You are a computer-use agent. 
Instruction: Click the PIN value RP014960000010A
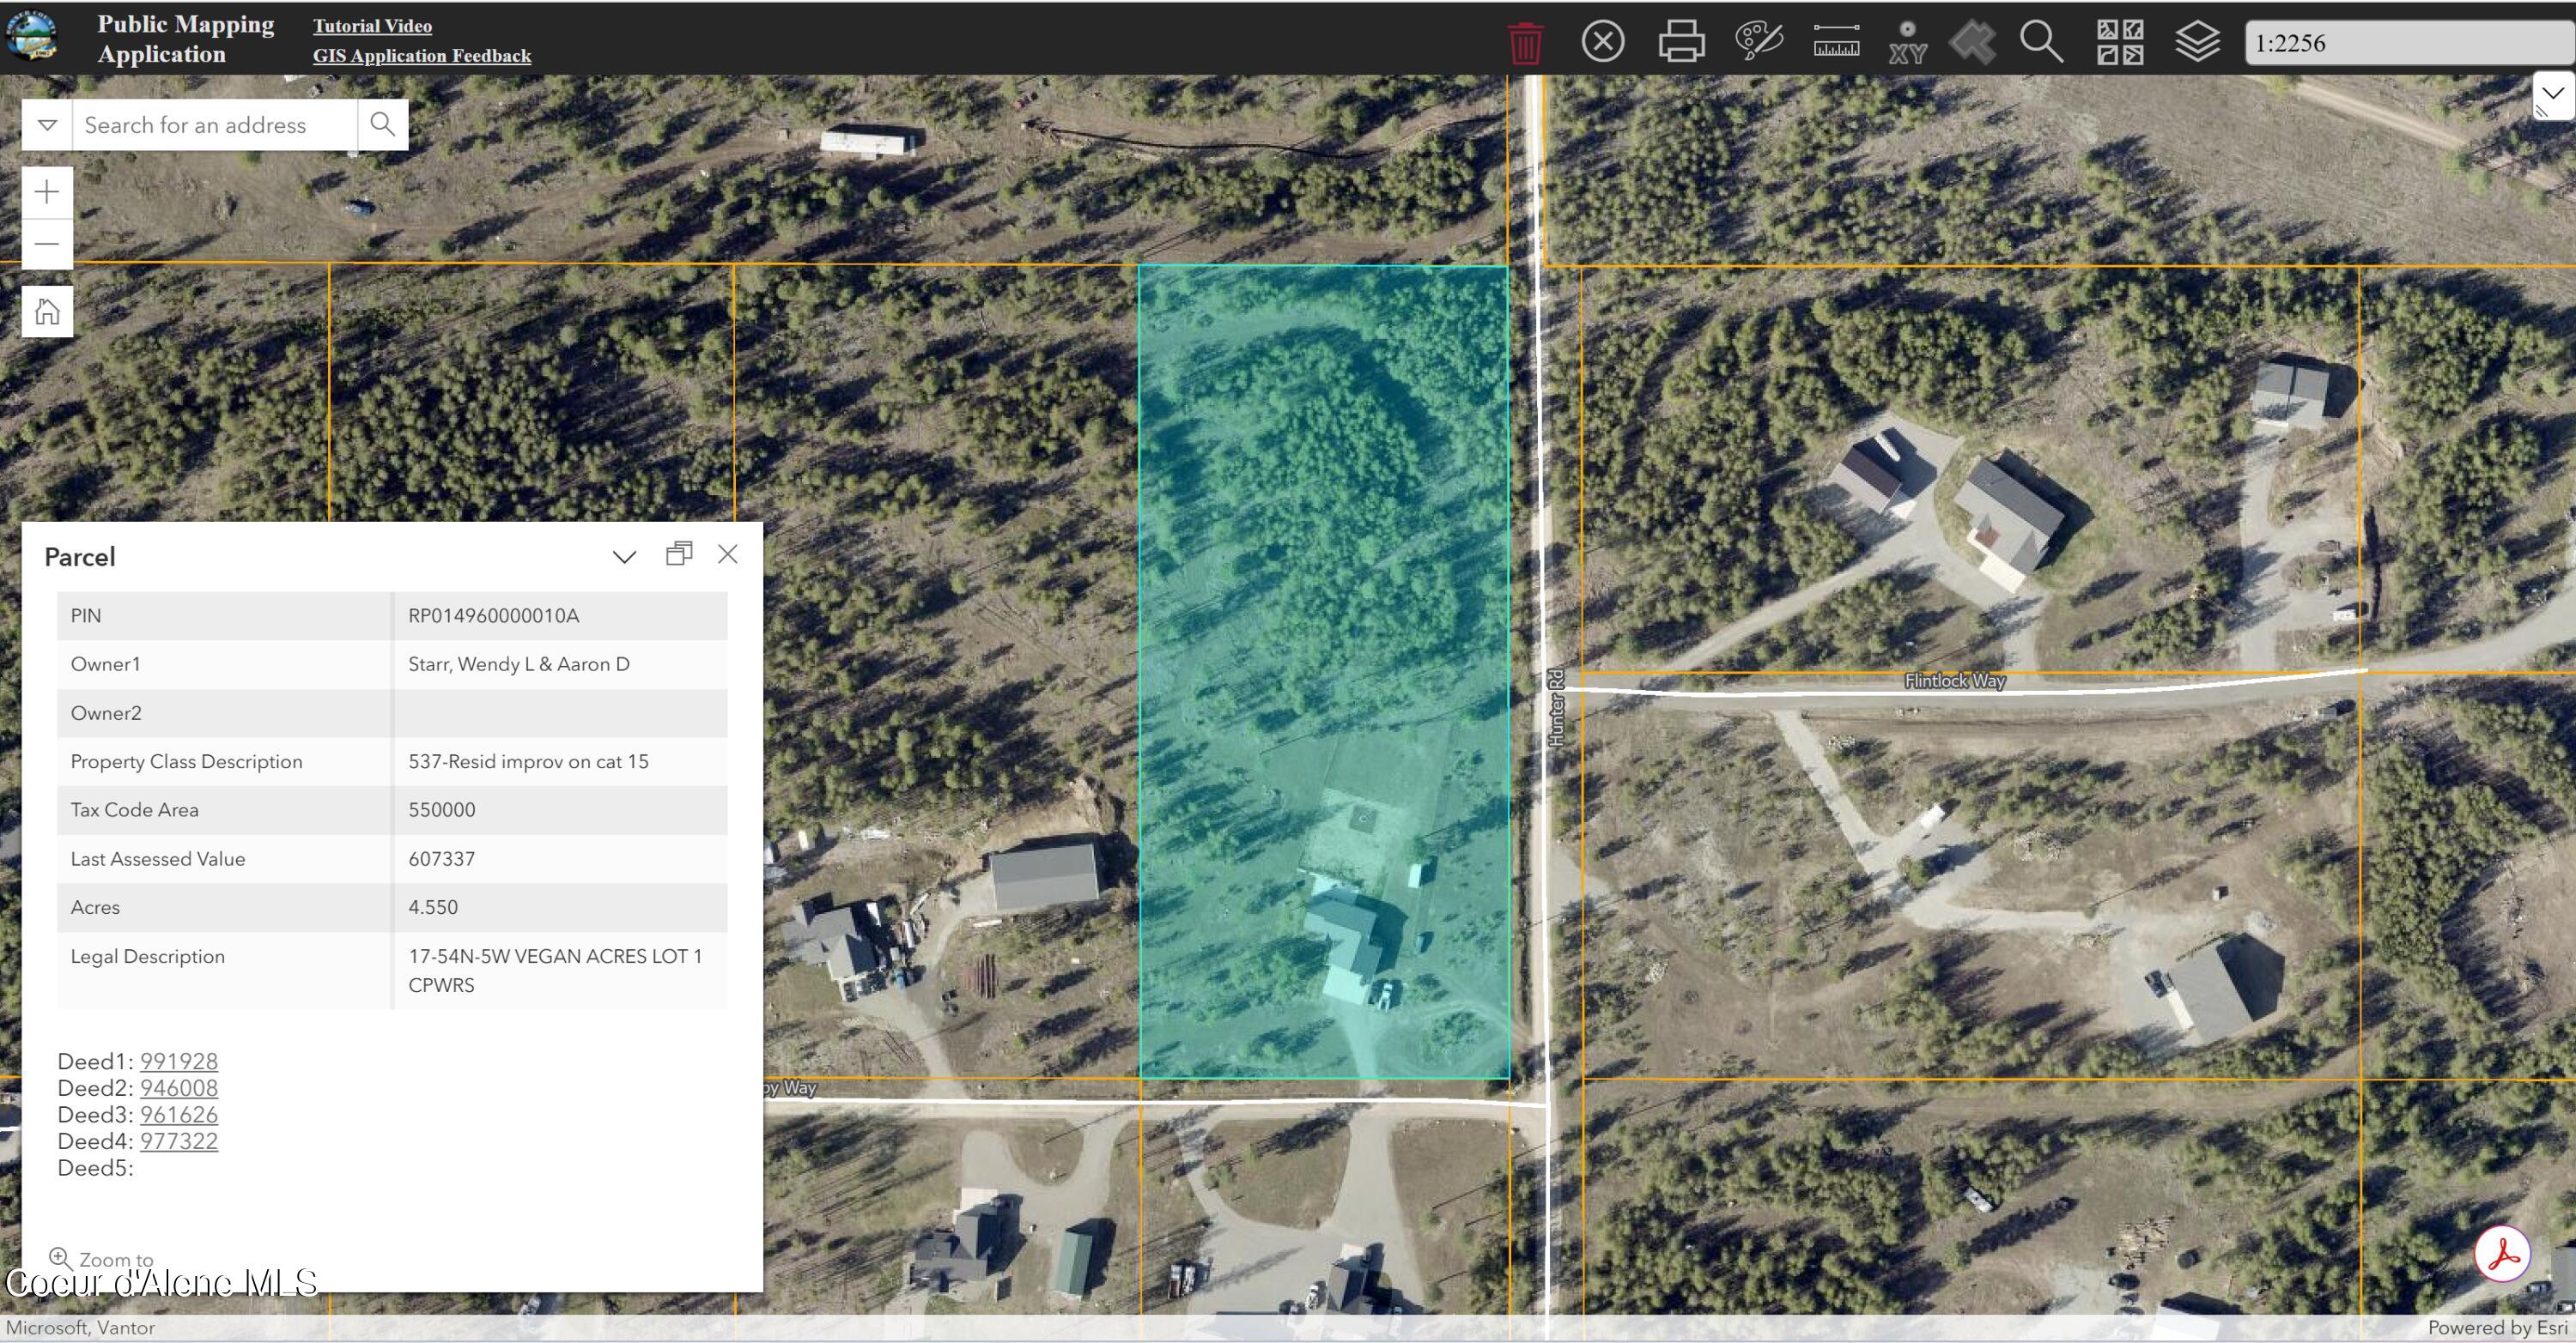point(494,615)
